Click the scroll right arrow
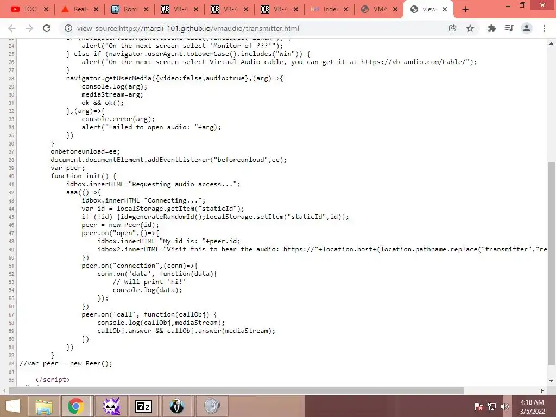556x417 pixels. (x=542, y=390)
